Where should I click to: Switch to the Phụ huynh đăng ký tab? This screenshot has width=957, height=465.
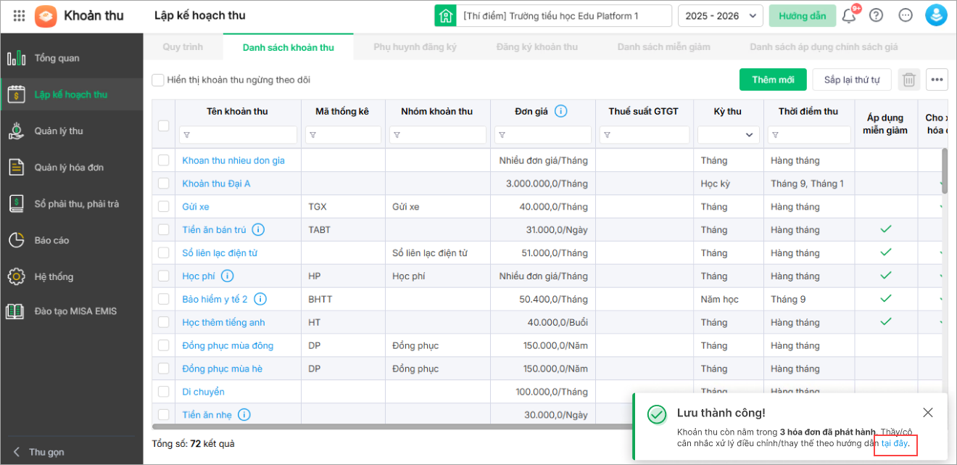[415, 47]
